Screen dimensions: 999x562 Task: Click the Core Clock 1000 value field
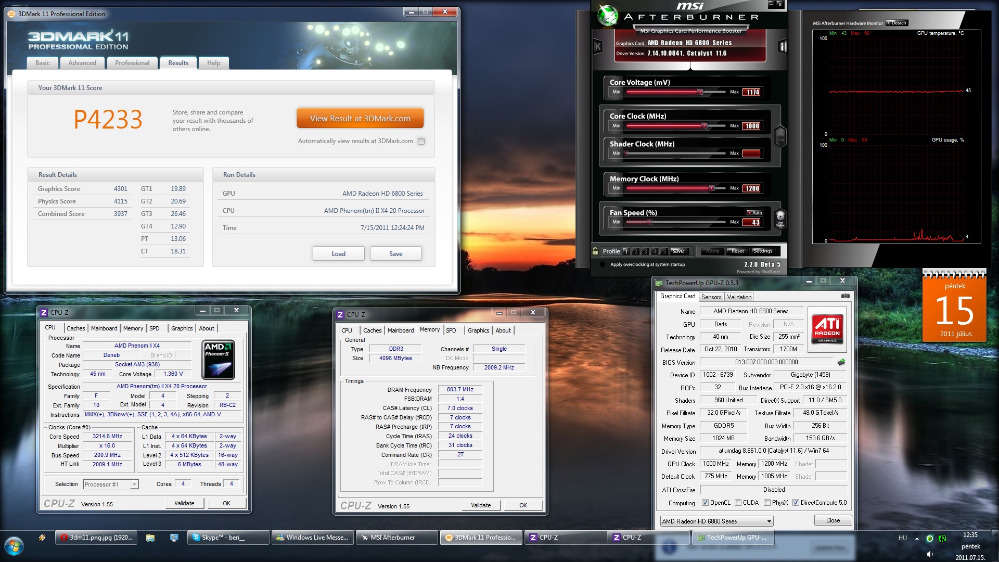[752, 126]
